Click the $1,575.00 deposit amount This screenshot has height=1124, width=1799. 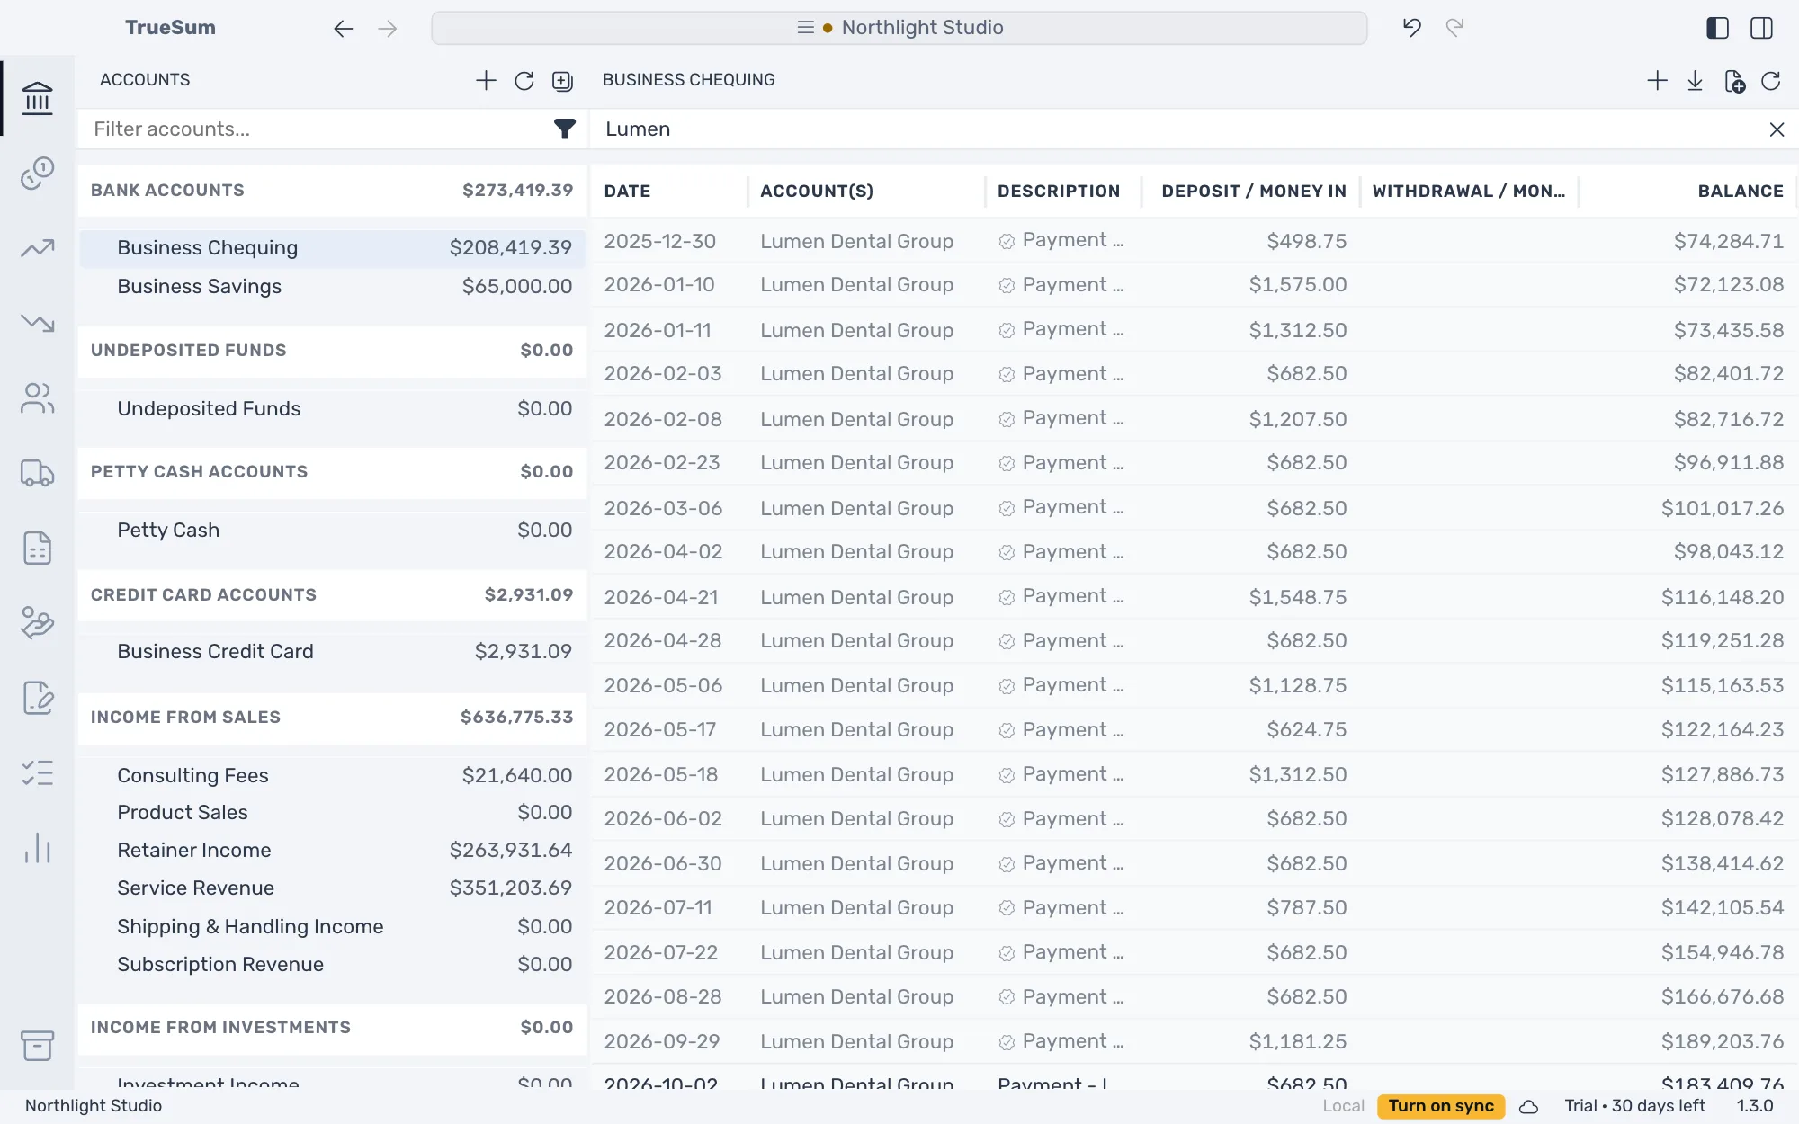tap(1298, 285)
